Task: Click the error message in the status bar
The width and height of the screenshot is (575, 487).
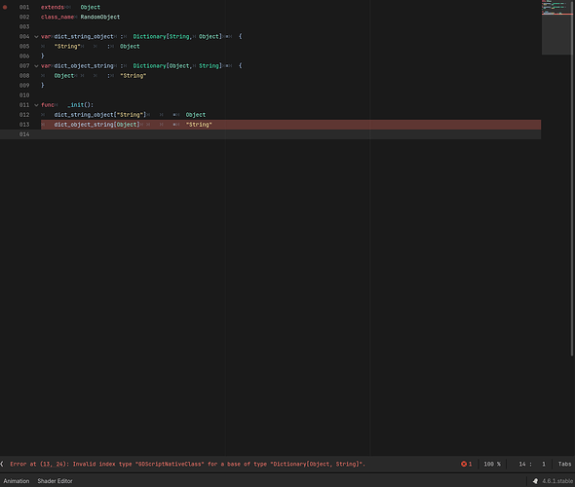Action: click(187, 465)
